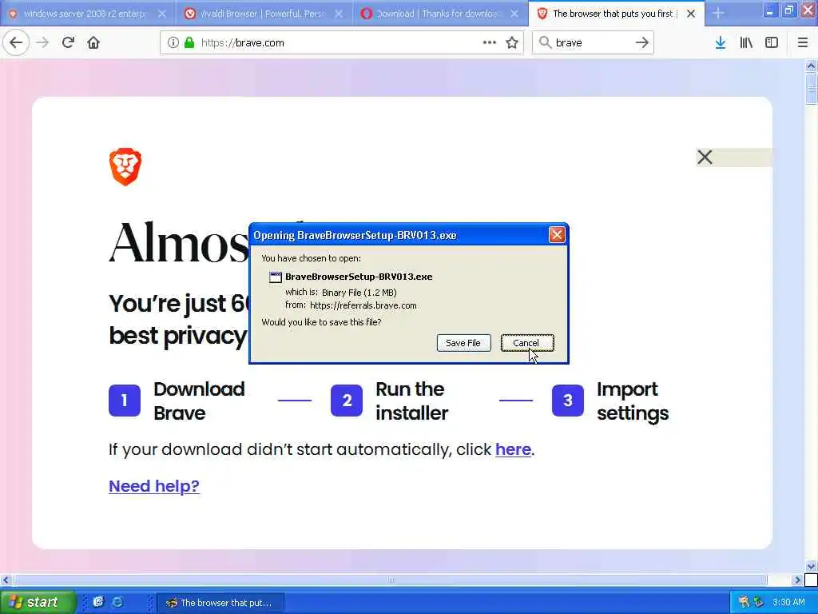Image resolution: width=818 pixels, height=614 pixels.
Task: Click the forward navigation arrow
Action: pyautogui.click(x=43, y=43)
